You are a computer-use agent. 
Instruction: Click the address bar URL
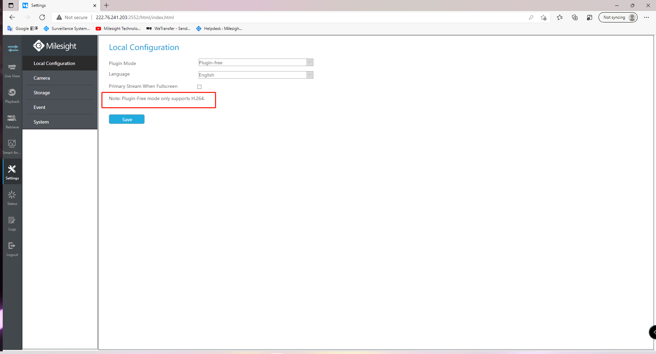coord(135,17)
